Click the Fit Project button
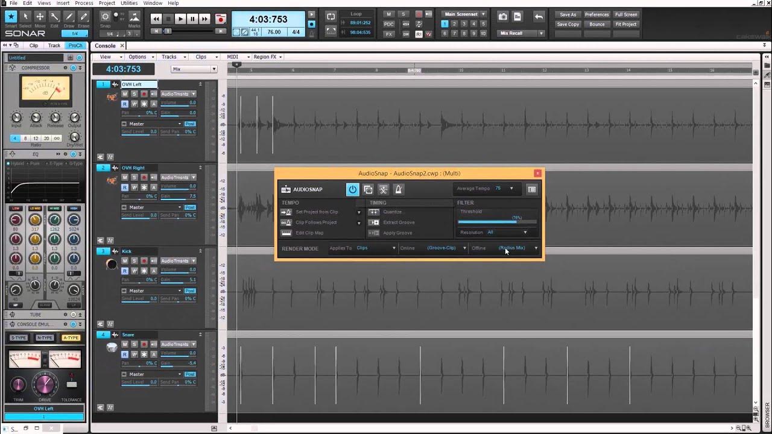The image size is (772, 434). pyautogui.click(x=626, y=24)
